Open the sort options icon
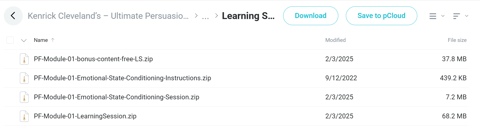 coord(456,16)
